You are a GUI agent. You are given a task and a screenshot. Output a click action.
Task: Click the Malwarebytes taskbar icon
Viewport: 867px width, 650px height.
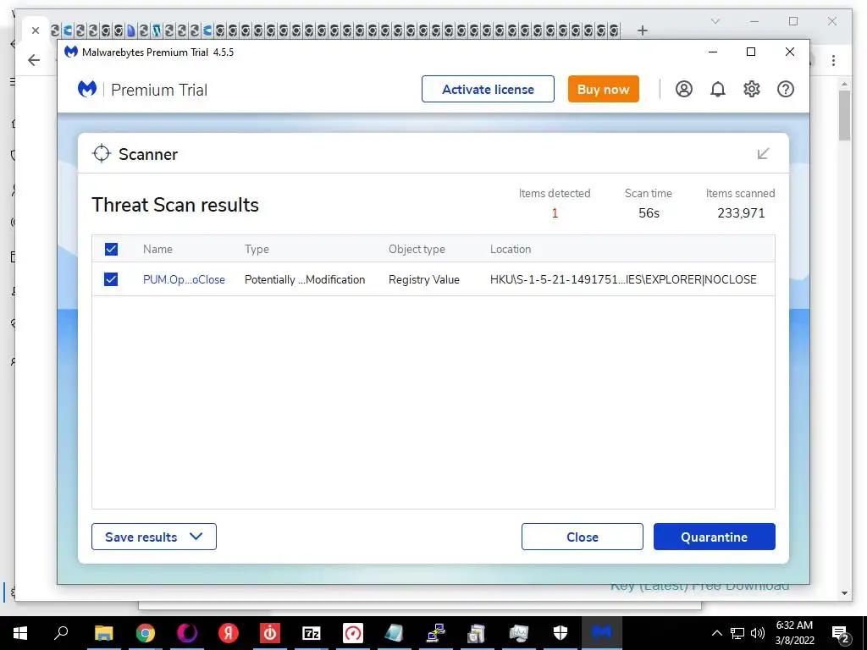click(x=602, y=633)
